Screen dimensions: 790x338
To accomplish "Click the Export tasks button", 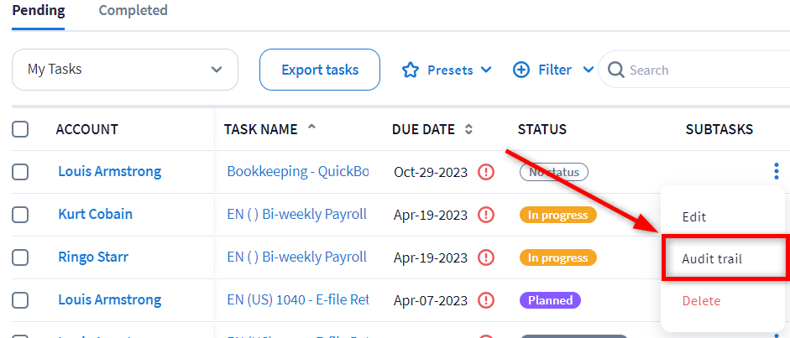I will (x=320, y=70).
